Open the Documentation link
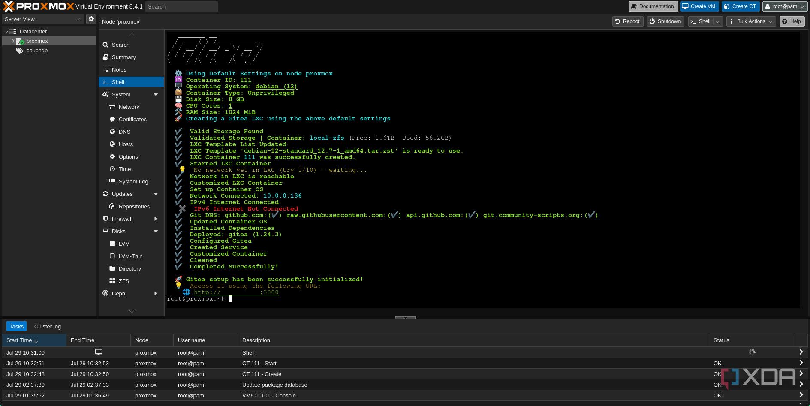The image size is (810, 406). click(653, 6)
